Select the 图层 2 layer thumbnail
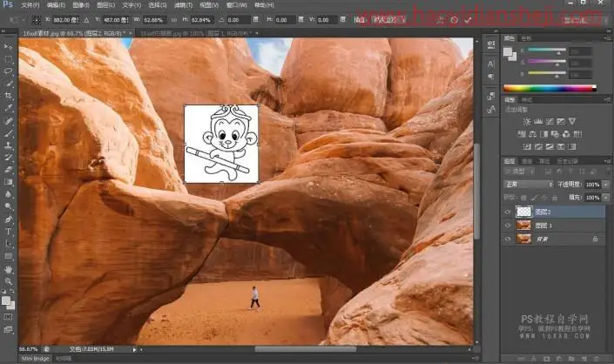The height and width of the screenshot is (364, 614). (x=524, y=212)
